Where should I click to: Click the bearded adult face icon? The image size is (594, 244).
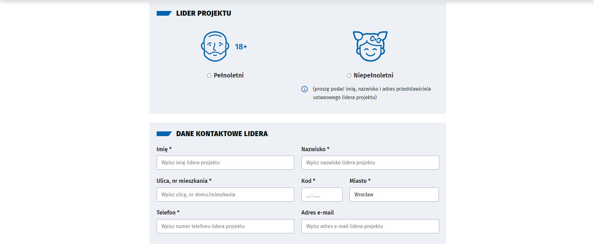[x=215, y=46]
